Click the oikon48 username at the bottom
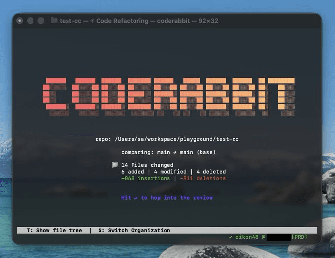The image size is (335, 258). coord(247,237)
